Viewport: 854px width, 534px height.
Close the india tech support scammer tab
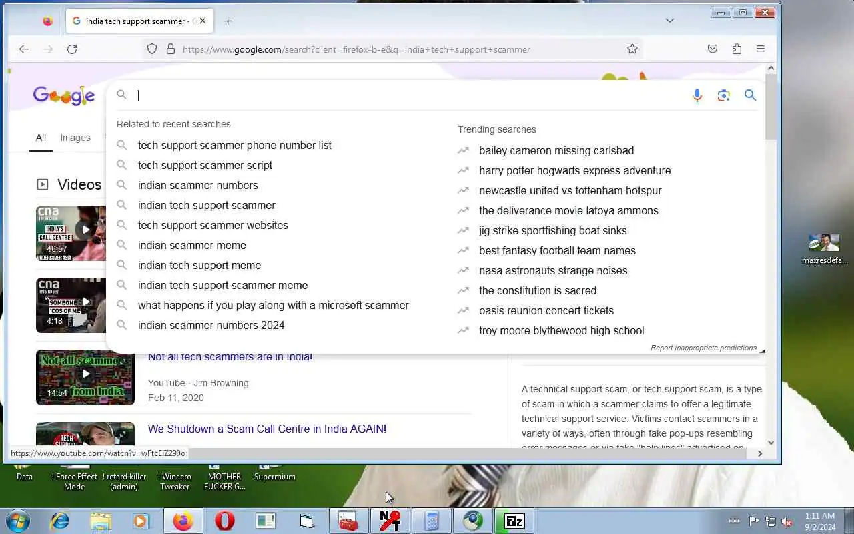point(203,21)
